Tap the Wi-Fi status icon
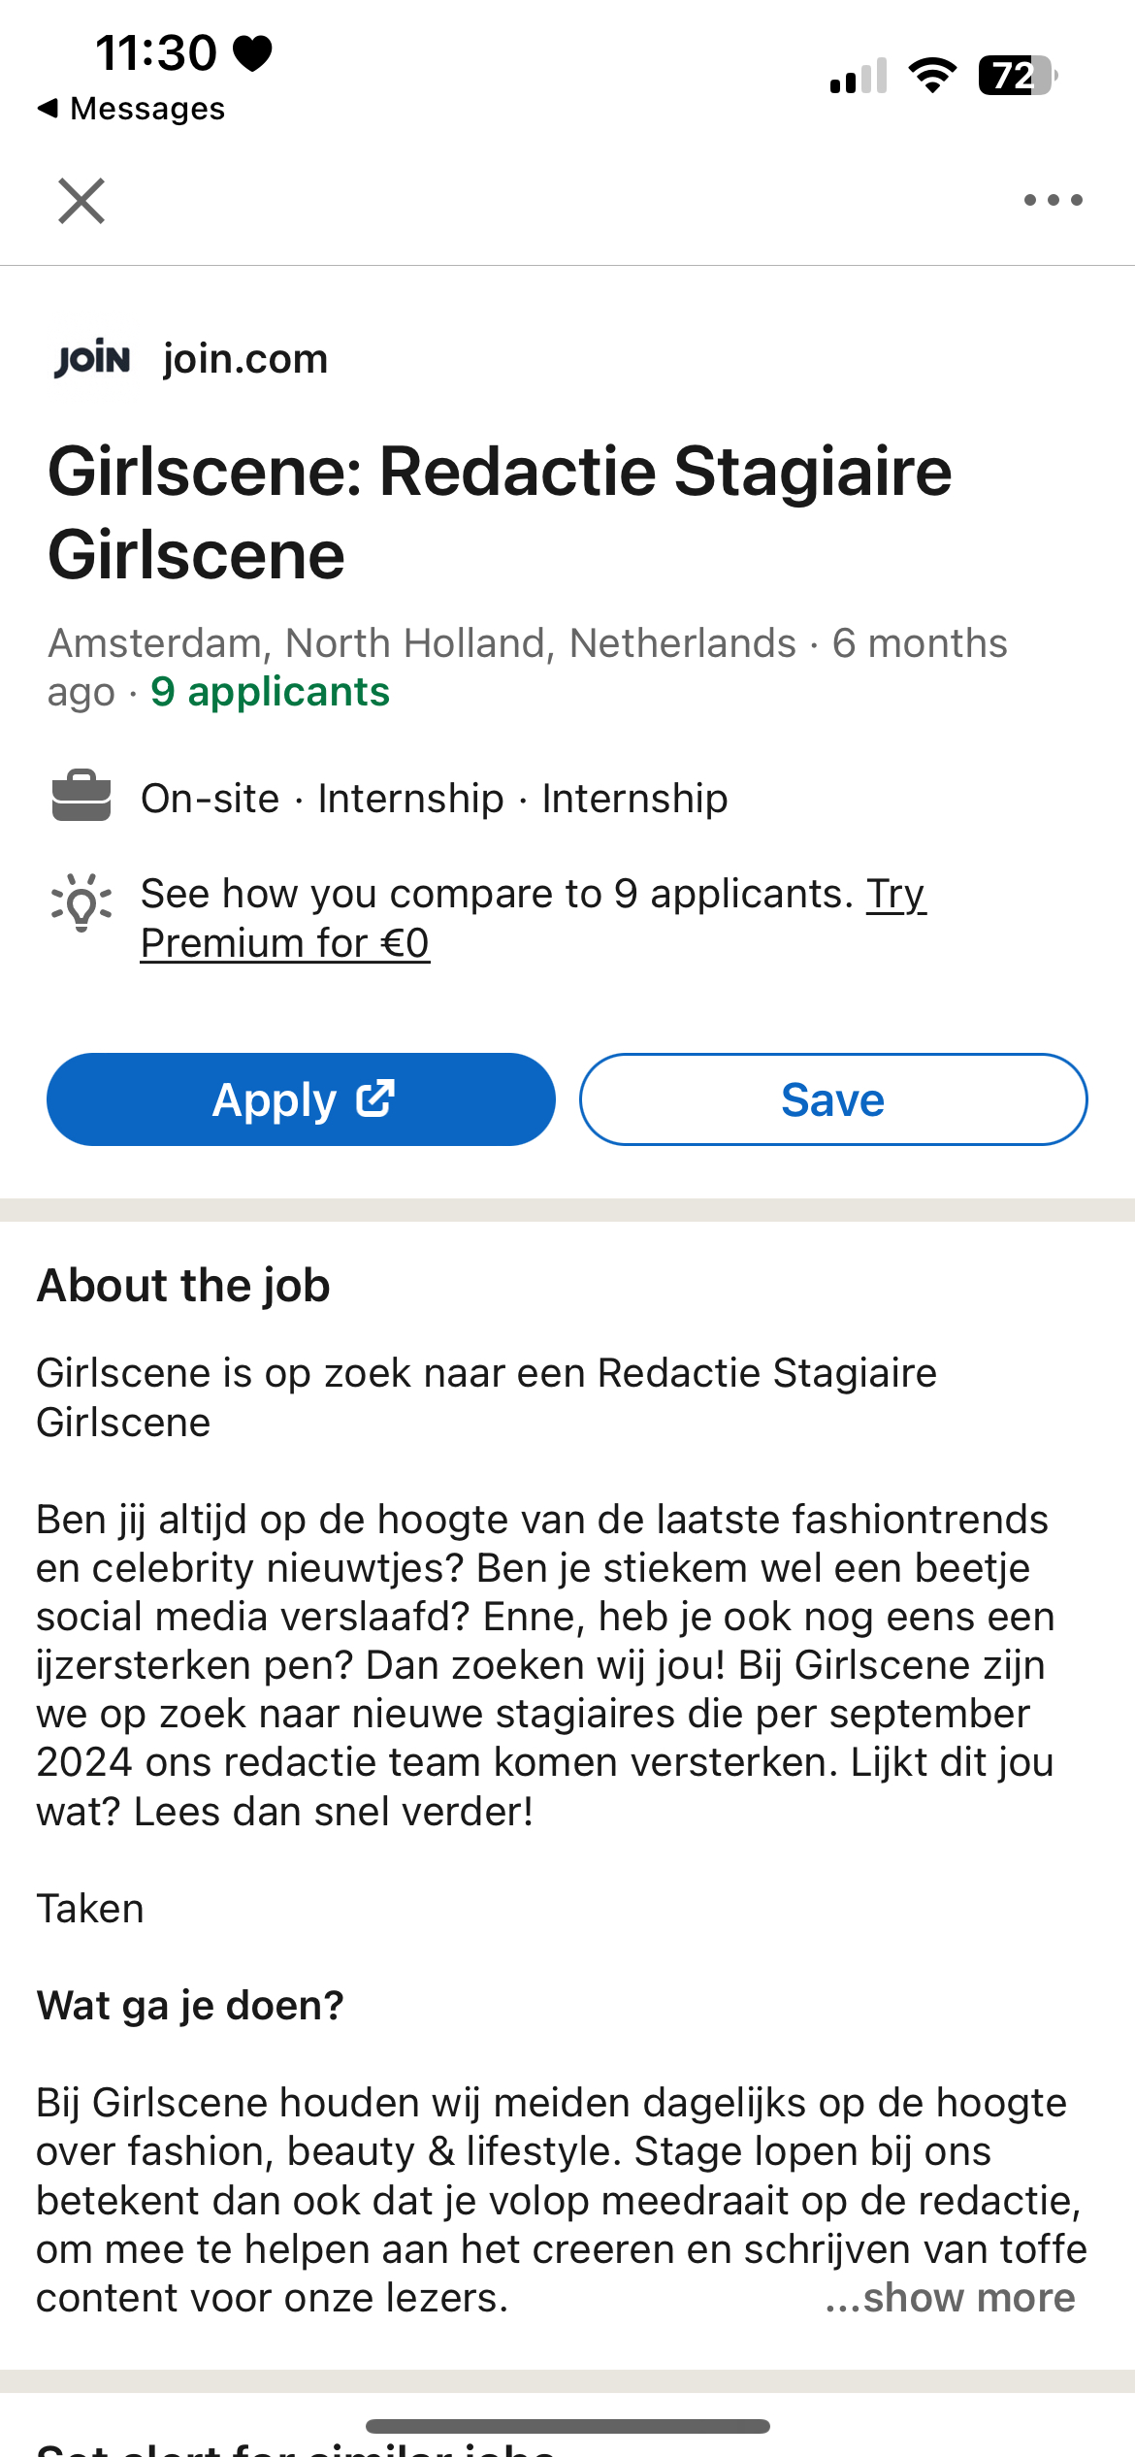The image size is (1135, 2457). (932, 75)
